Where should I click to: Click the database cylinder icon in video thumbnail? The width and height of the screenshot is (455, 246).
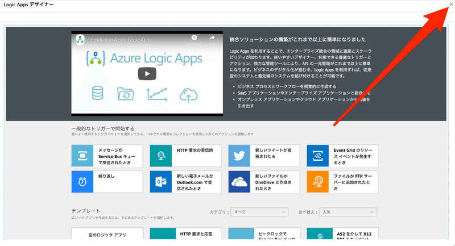97,93
